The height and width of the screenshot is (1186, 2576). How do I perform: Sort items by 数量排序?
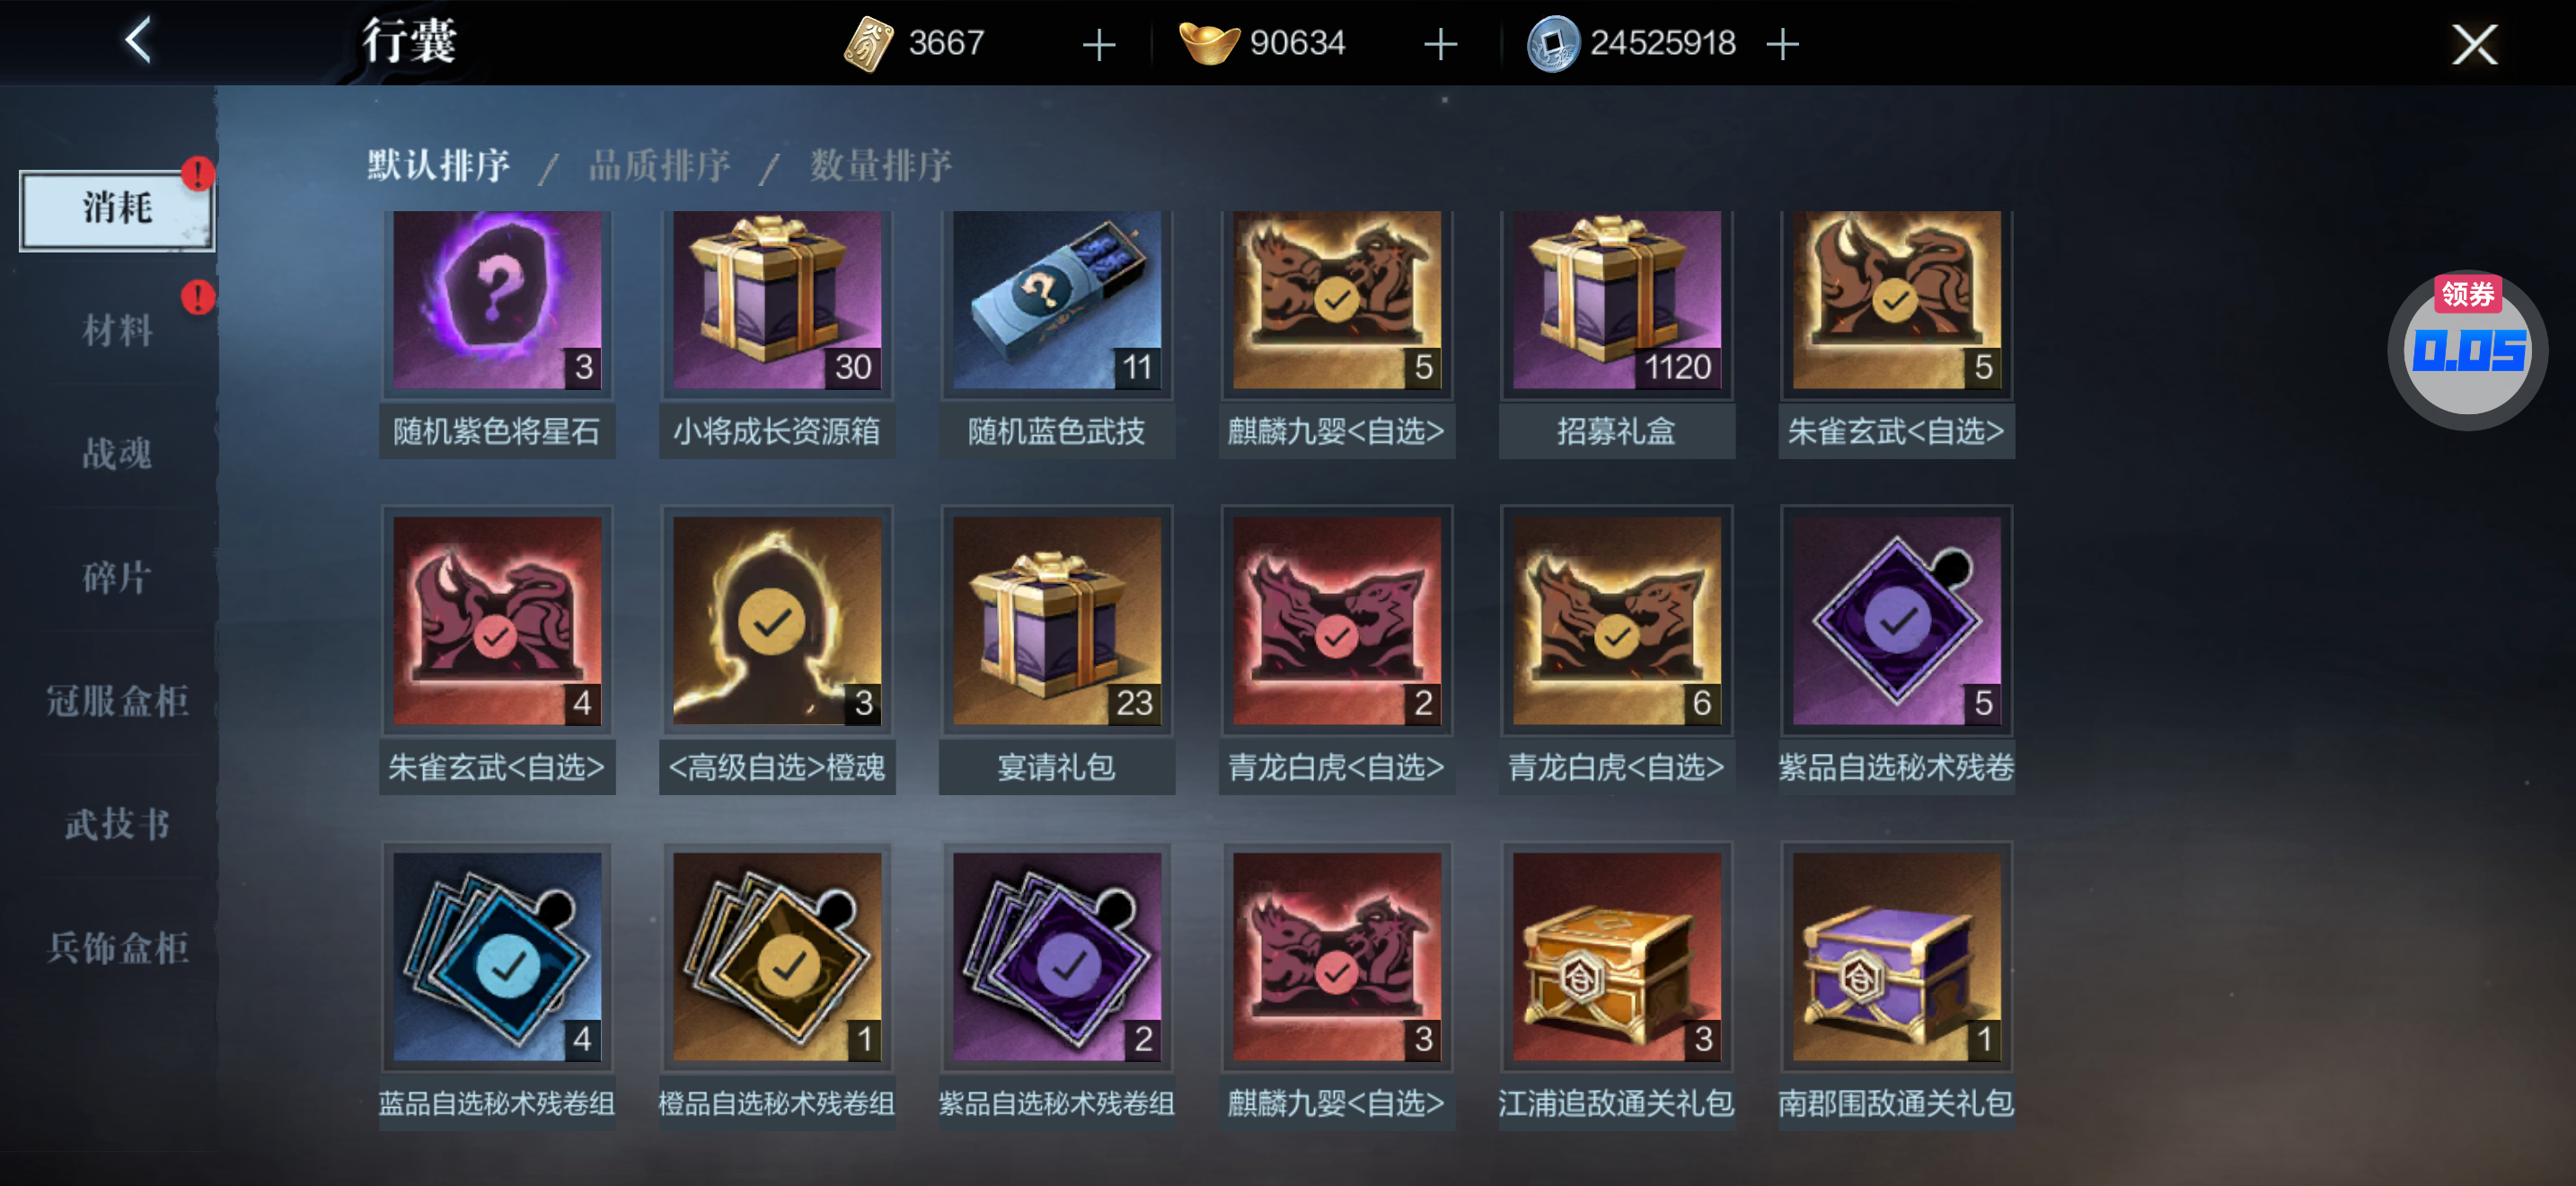pos(881,165)
